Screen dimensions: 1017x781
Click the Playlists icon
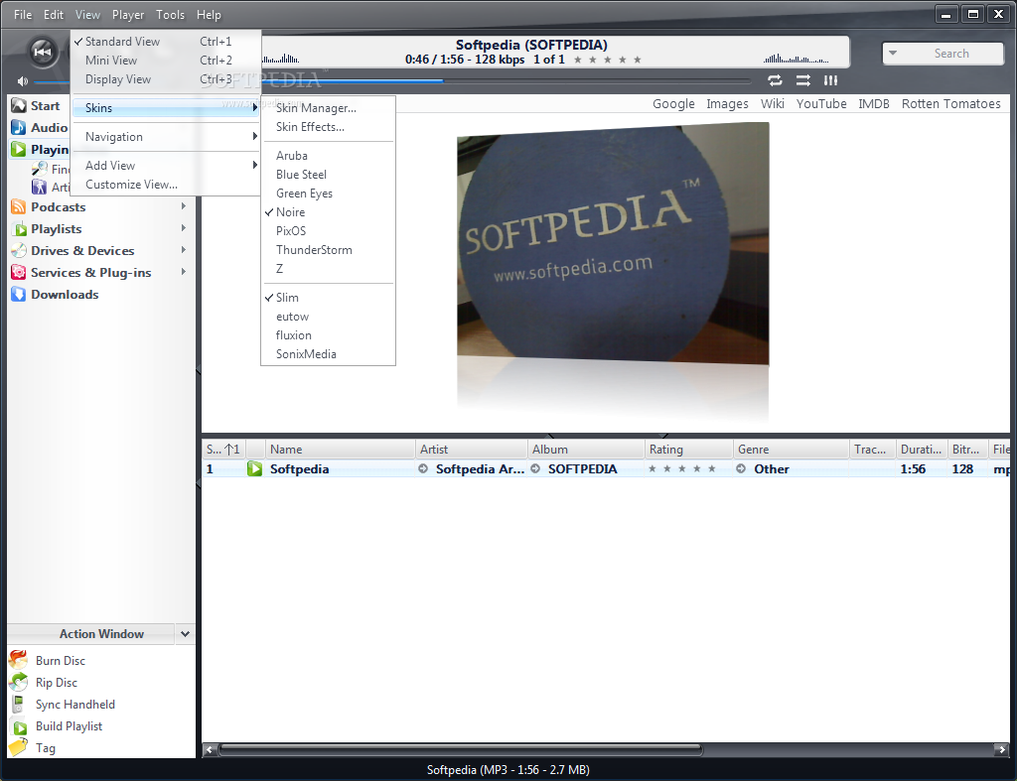[x=19, y=229]
